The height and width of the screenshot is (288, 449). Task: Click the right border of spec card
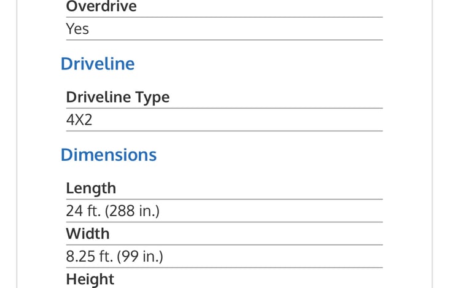pos(432,144)
